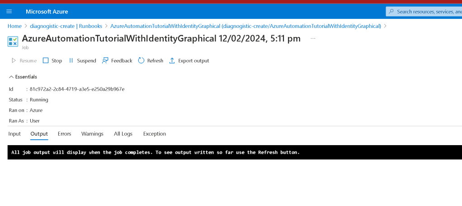Click the search magnifier icon

pos(391,11)
